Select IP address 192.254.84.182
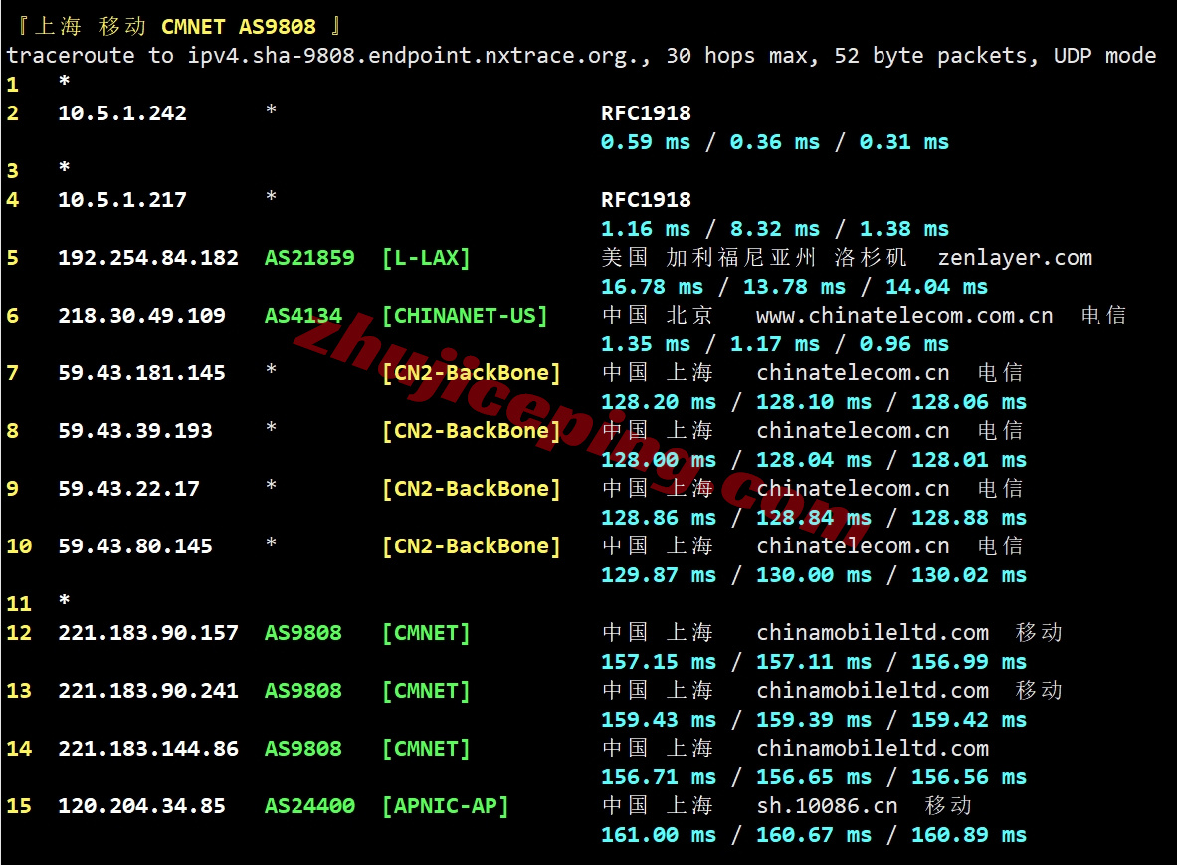 point(148,258)
